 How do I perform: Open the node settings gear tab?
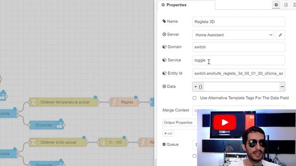[276, 5]
